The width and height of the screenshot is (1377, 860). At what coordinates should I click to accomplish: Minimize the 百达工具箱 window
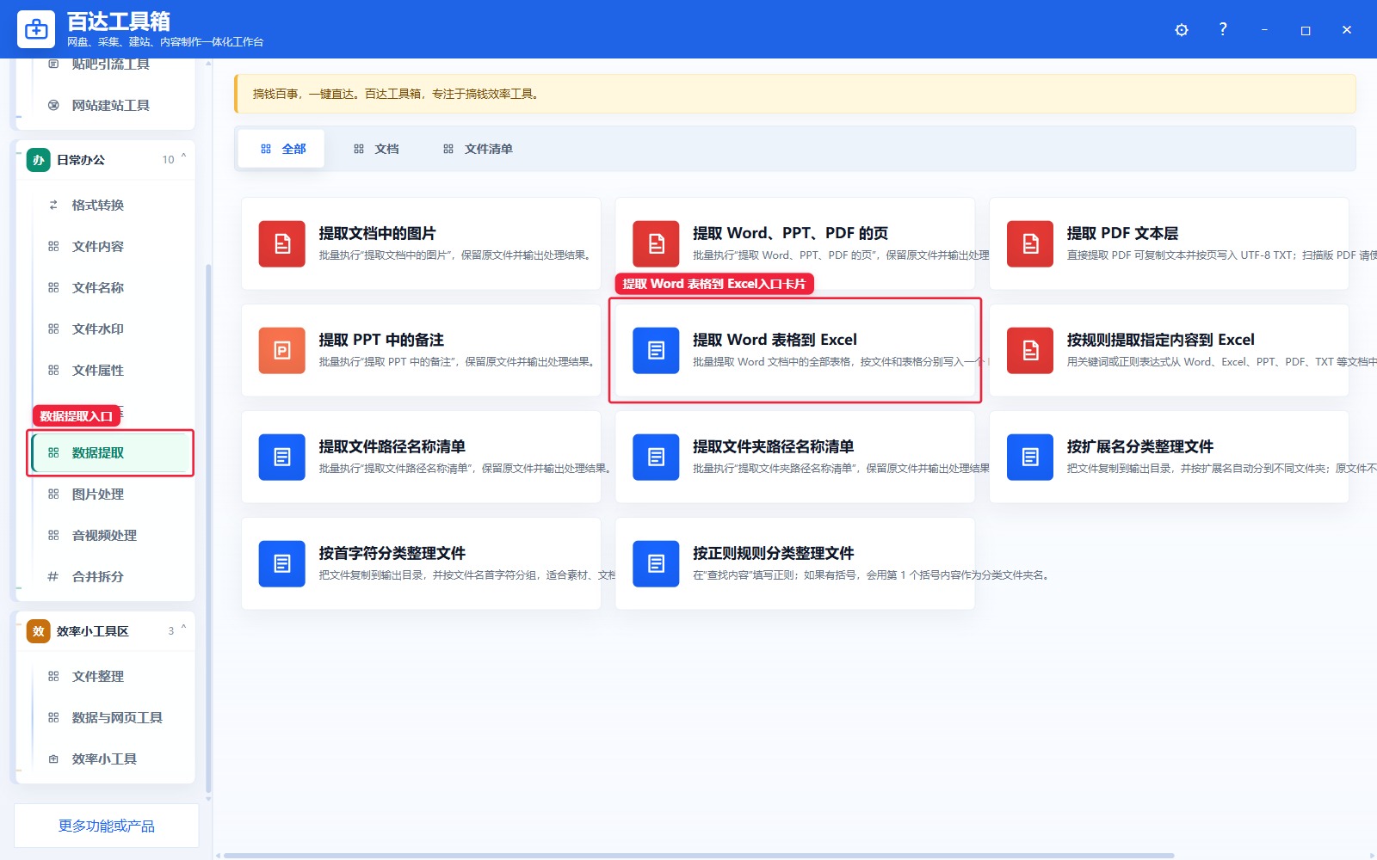1264,30
